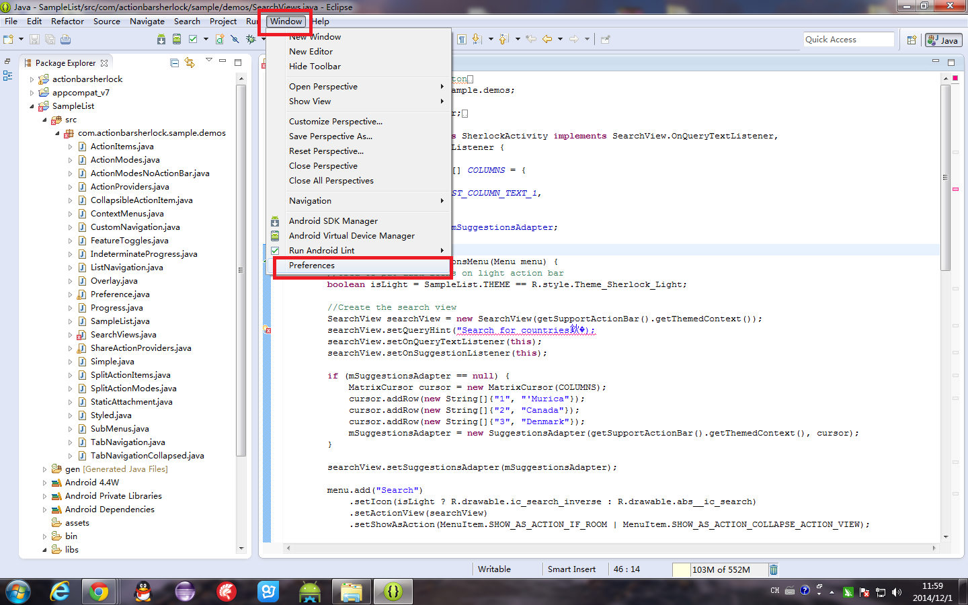Screen dimensions: 968x605
Task: Open the File menu
Action: pyautogui.click(x=11, y=22)
